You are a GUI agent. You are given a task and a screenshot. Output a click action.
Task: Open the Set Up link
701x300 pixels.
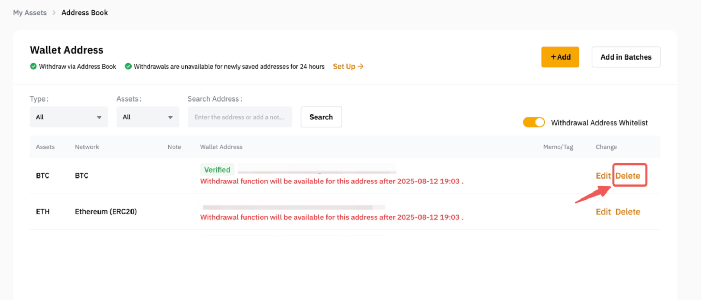[x=344, y=67]
